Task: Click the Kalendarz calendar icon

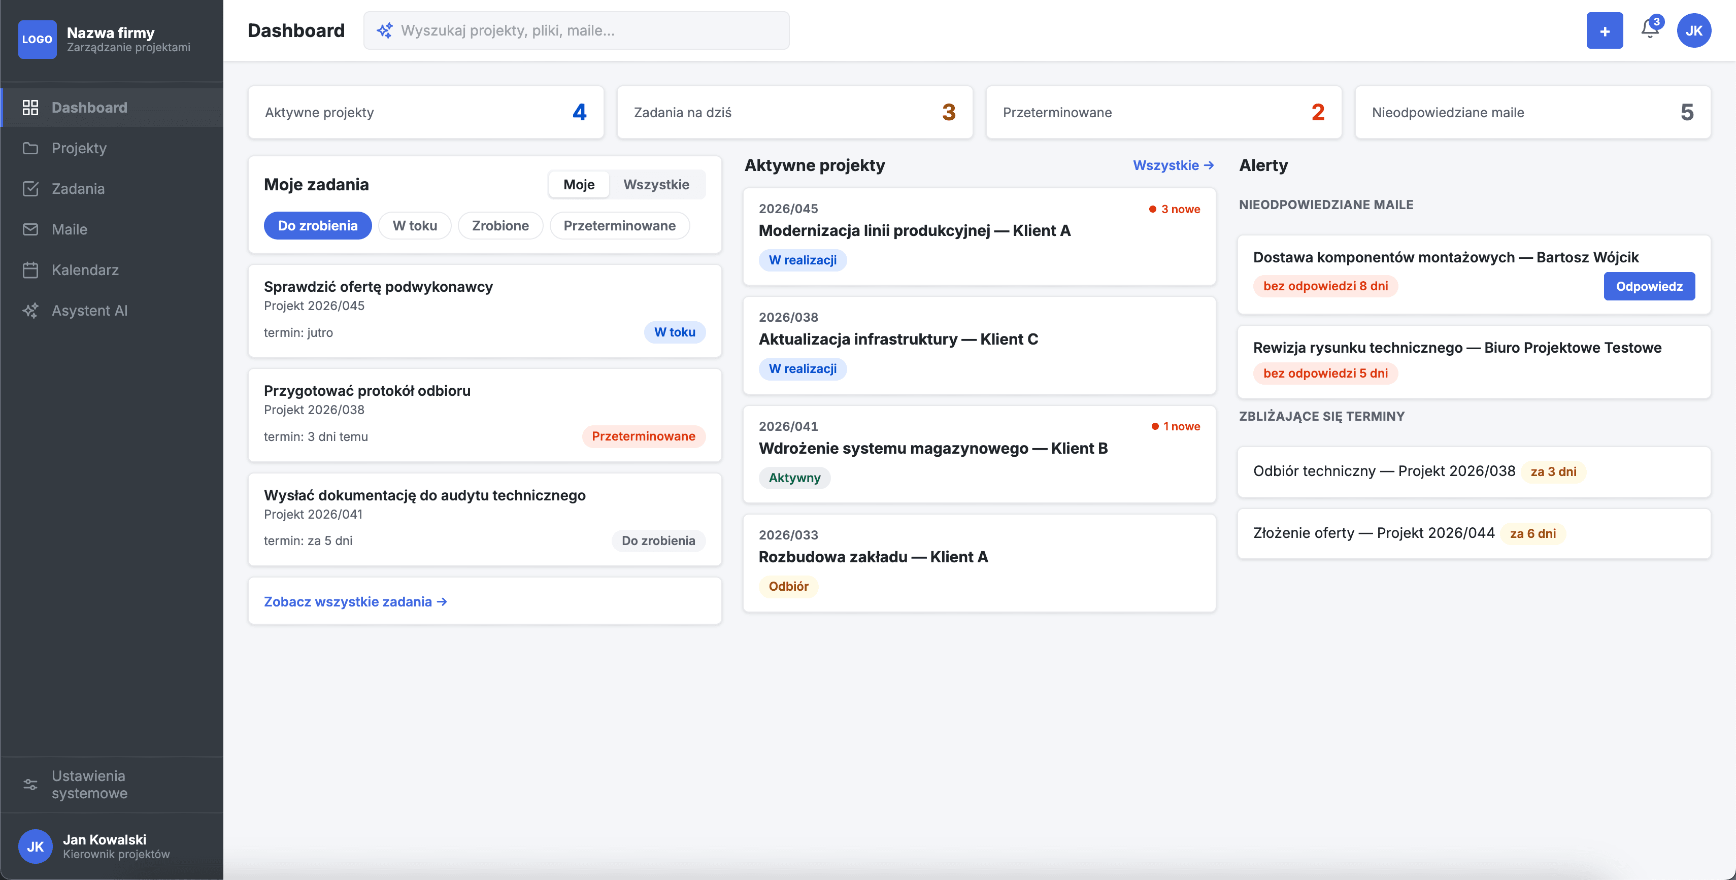Action: [x=30, y=270]
